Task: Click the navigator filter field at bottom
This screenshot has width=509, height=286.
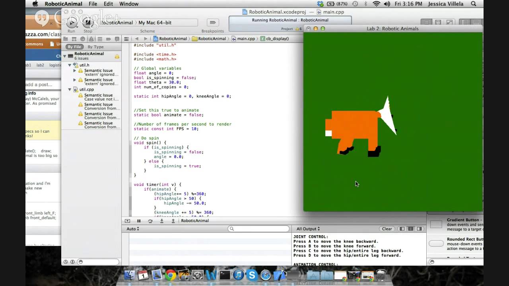Action: [x=98, y=262]
